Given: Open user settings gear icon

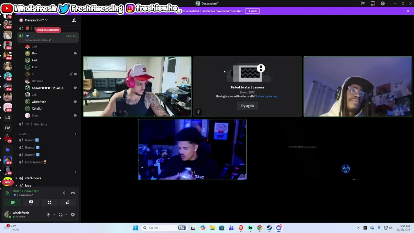Looking at the screenshot, I should point(73,215).
